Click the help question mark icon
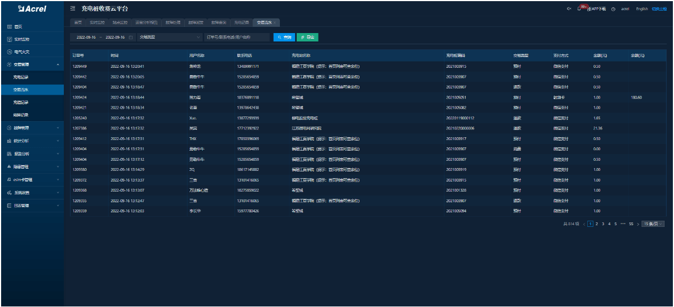674x307 pixels. point(614,9)
